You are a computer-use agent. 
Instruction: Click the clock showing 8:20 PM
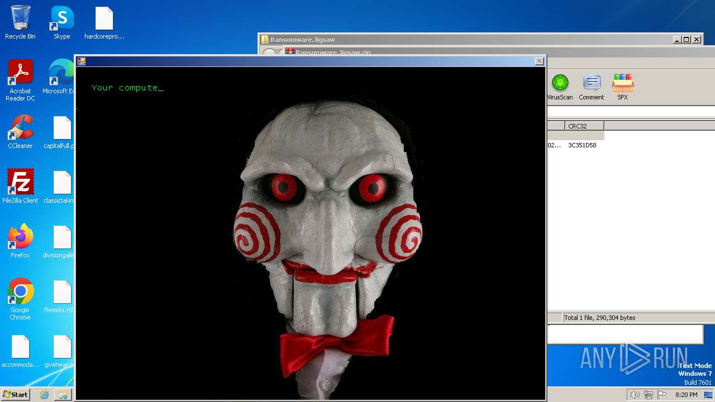click(x=686, y=395)
